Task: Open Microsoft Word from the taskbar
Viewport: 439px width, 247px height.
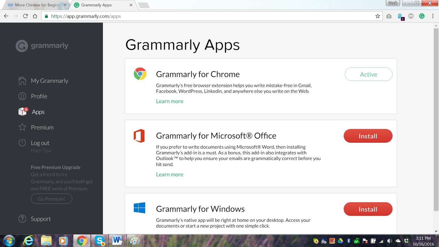Action: [117, 241]
